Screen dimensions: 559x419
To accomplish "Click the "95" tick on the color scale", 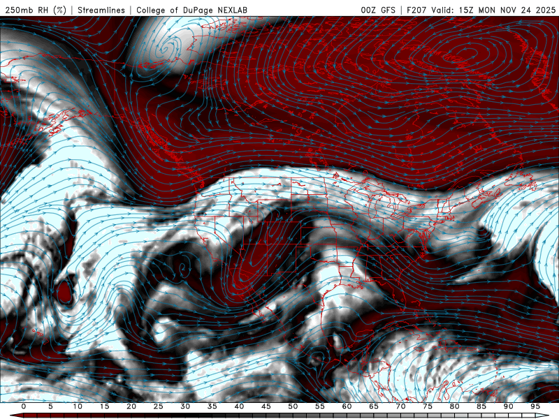I will (535, 406).
